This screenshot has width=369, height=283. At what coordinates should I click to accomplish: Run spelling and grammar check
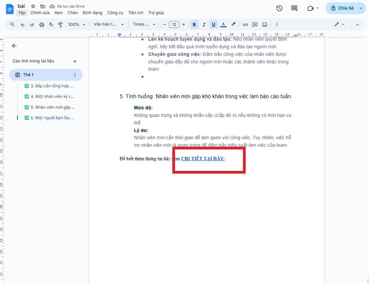(x=51, y=24)
